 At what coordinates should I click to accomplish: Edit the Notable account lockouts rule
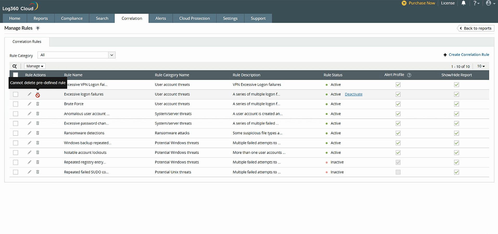click(29, 153)
